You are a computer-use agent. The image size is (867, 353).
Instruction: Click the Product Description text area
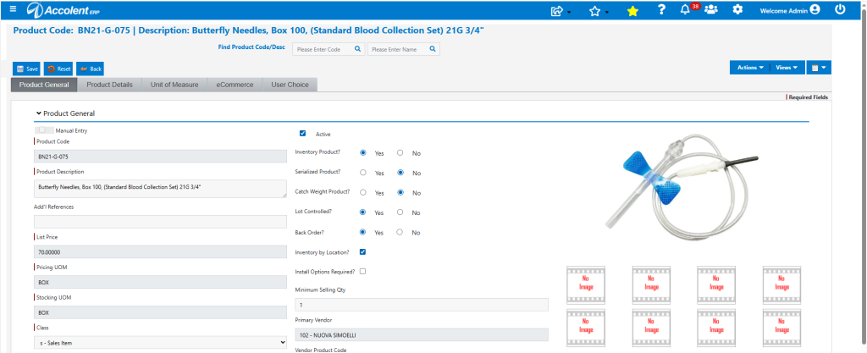[160, 189]
